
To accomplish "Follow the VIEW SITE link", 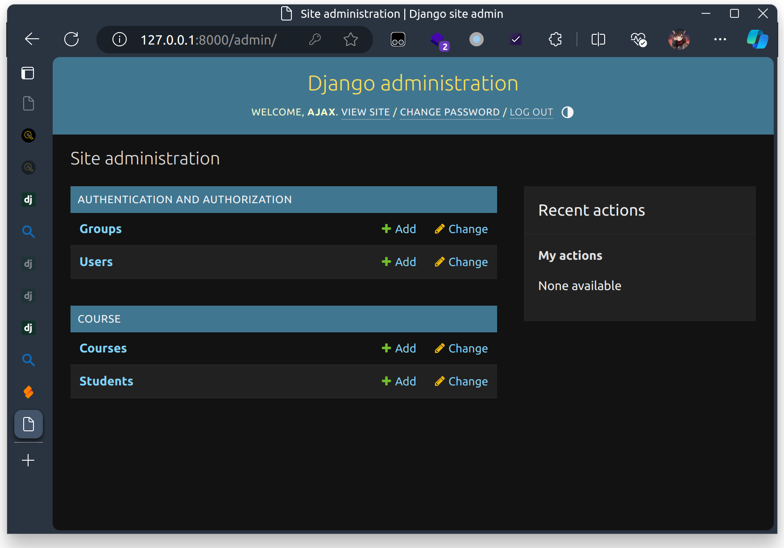I will click(x=365, y=112).
